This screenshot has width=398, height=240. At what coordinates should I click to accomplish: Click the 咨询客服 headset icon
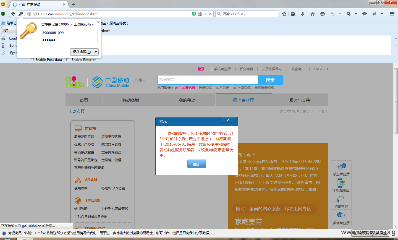pyautogui.click(x=341, y=200)
